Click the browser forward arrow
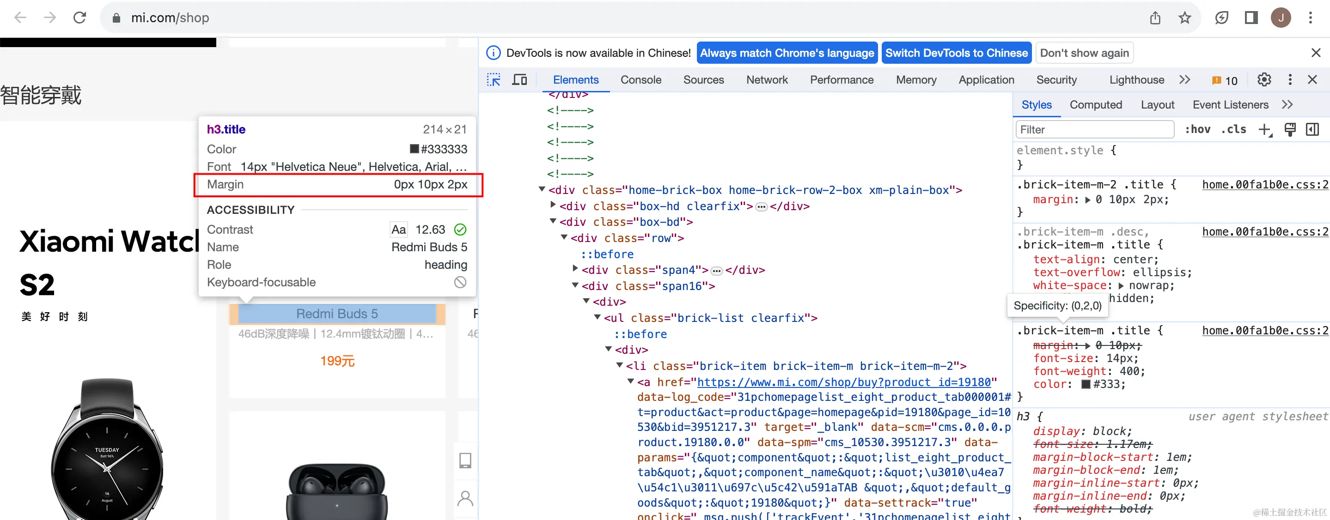Screen dimensions: 1330x520 (x=50, y=18)
